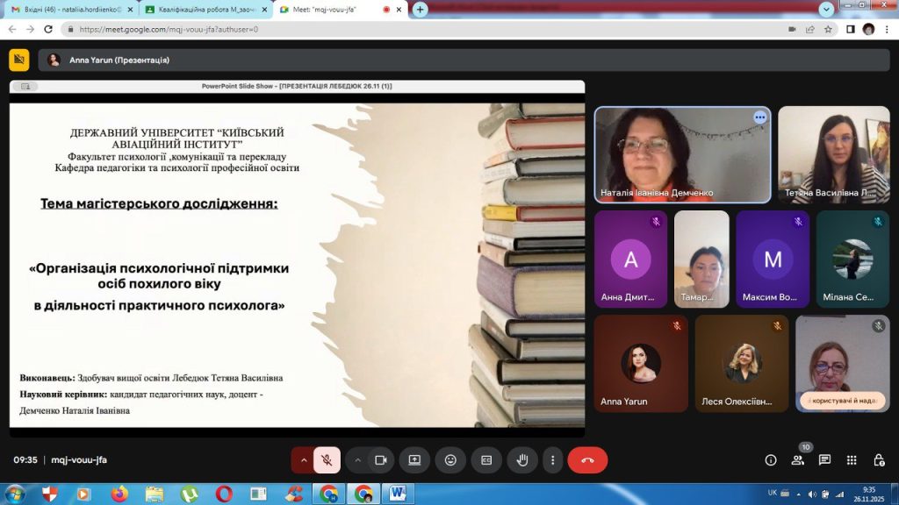Image resolution: width=899 pixels, height=505 pixels.
Task: Toggle the camera on or off
Action: pos(381,460)
